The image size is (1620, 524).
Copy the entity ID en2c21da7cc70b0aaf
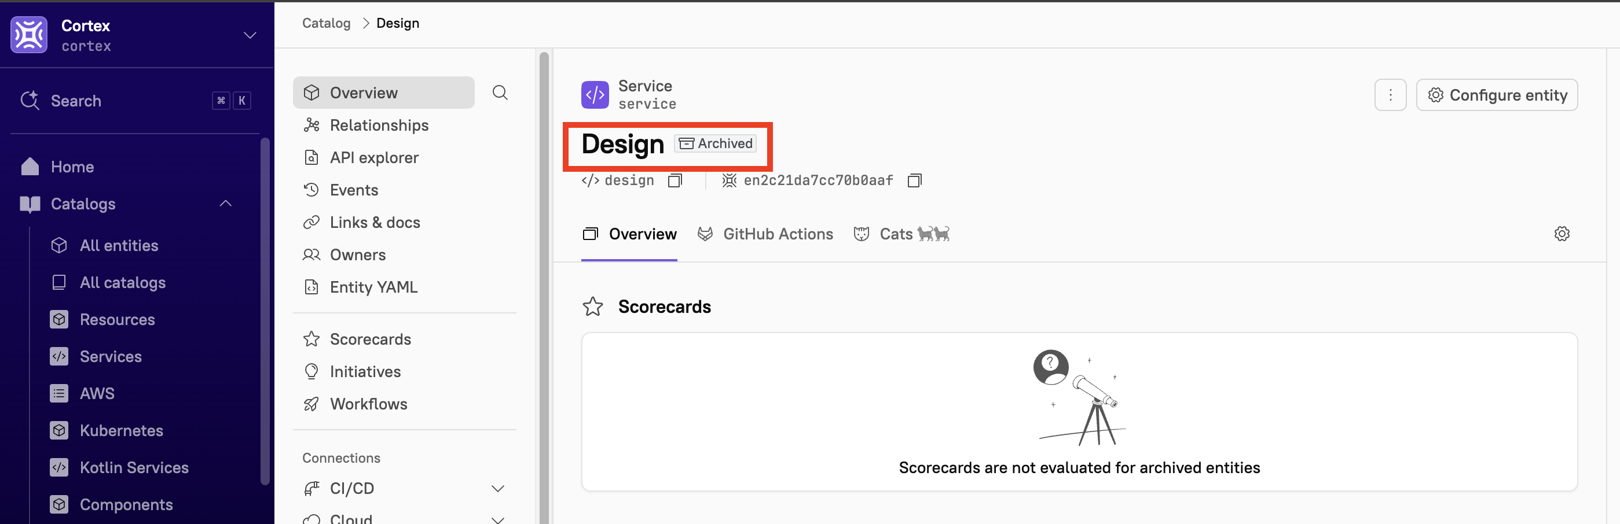(914, 181)
